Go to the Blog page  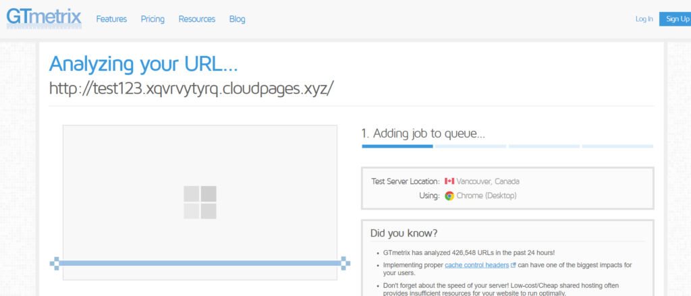237,19
